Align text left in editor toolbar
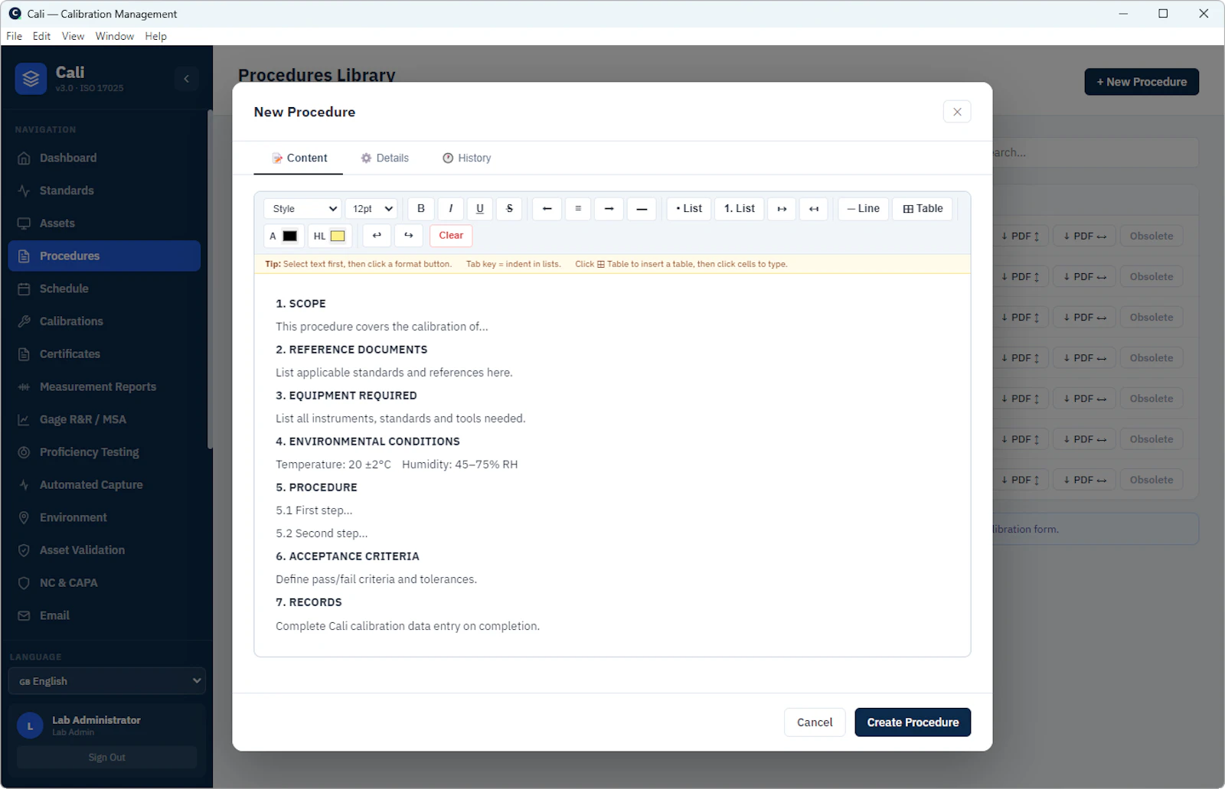Screen dimensions: 1225x789 click(x=547, y=209)
